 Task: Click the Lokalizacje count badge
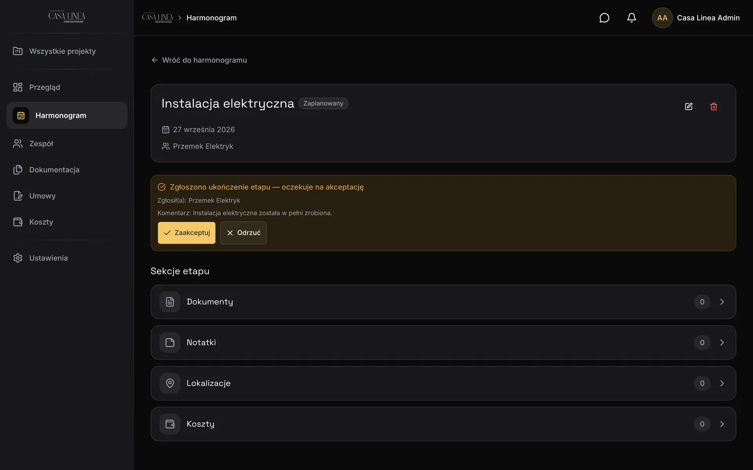[702, 383]
